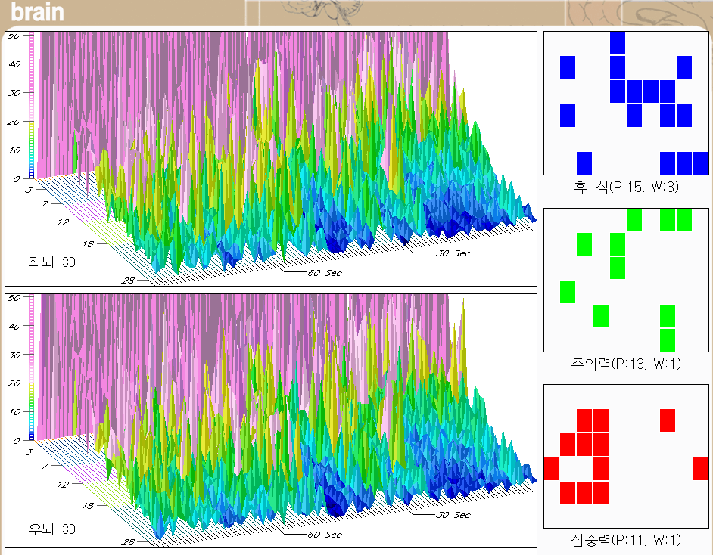Open the blue rest dot-pattern panel

626,104
